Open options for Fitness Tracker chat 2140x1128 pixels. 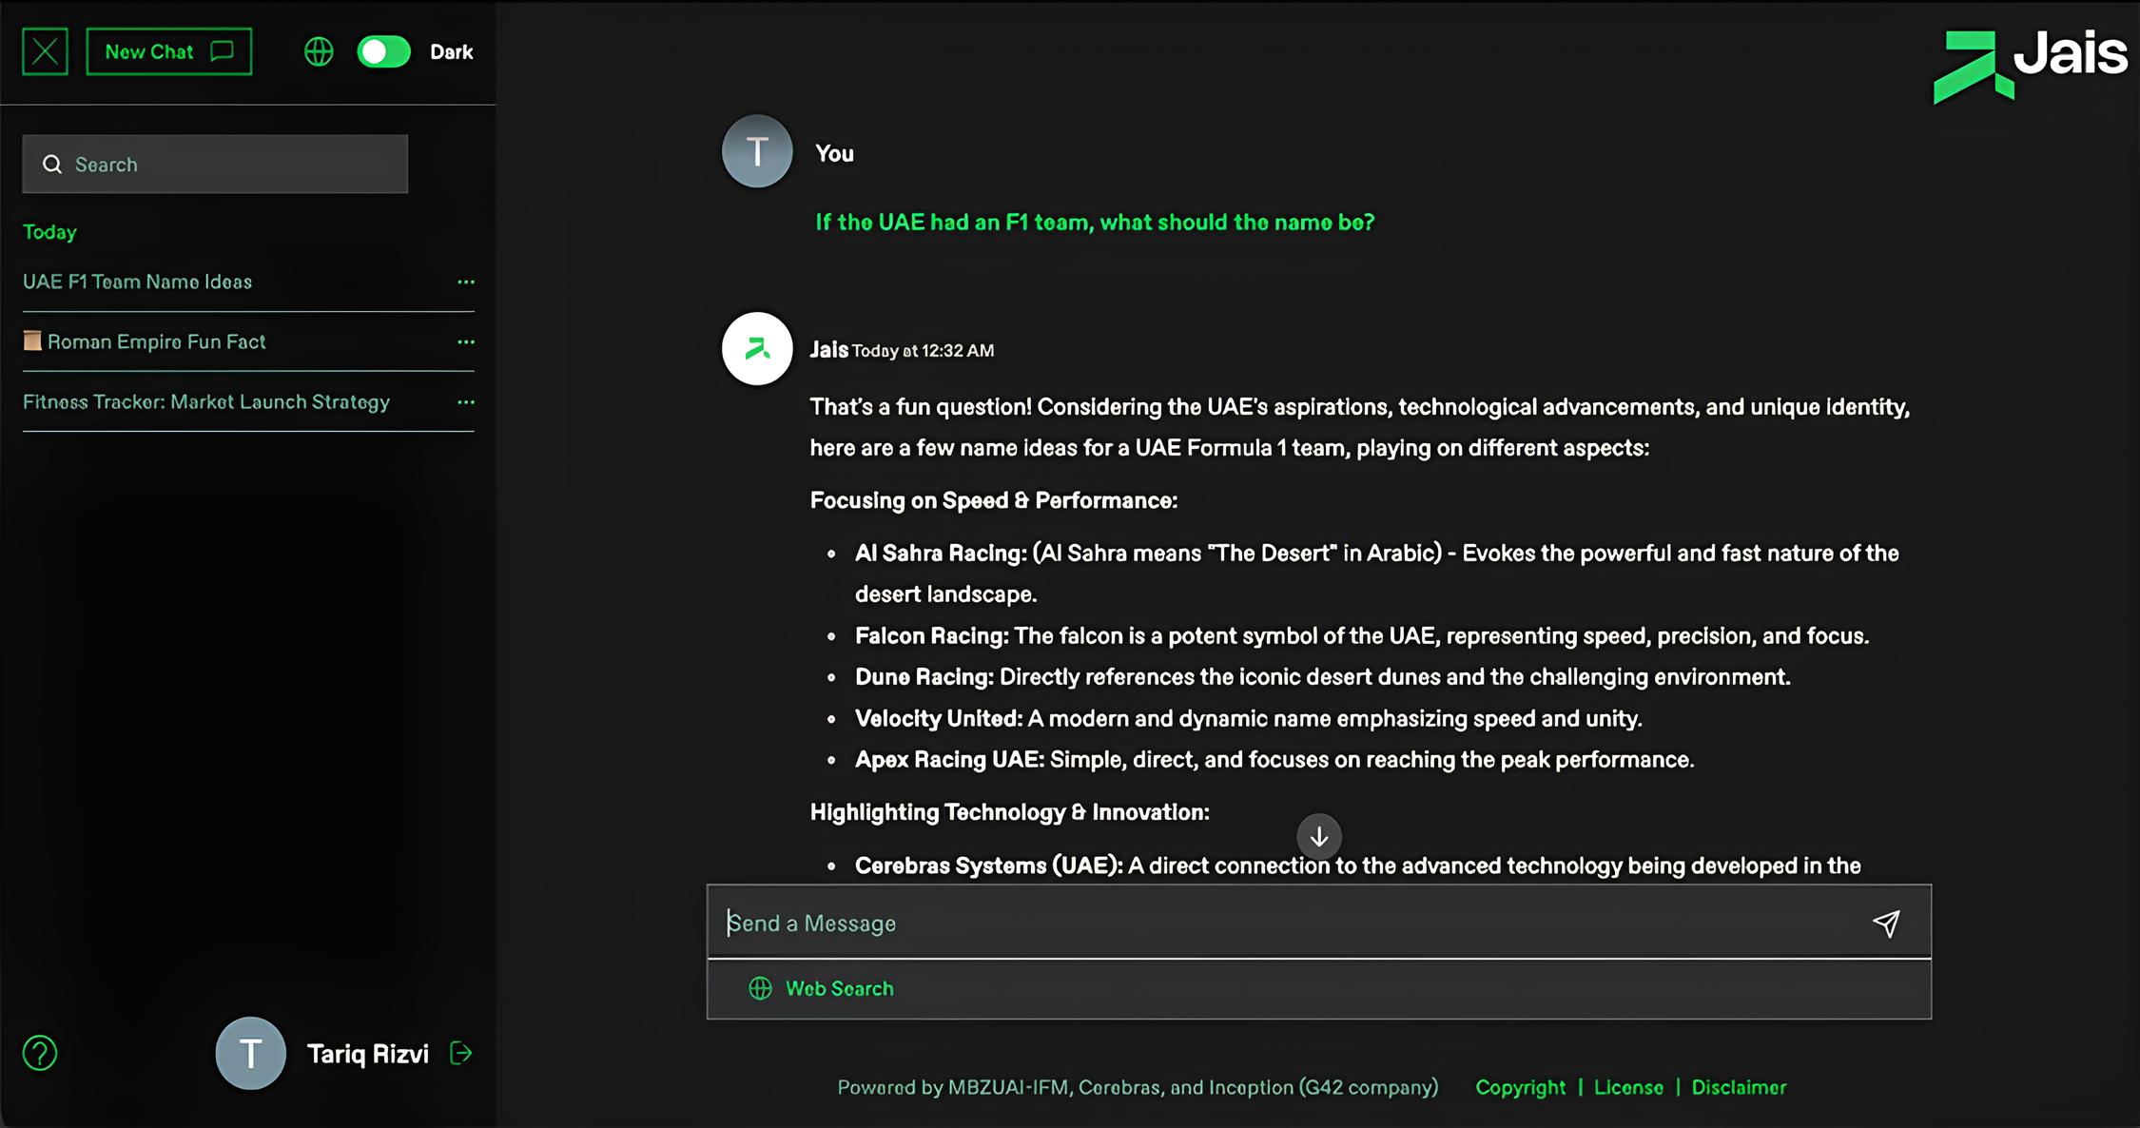[465, 402]
